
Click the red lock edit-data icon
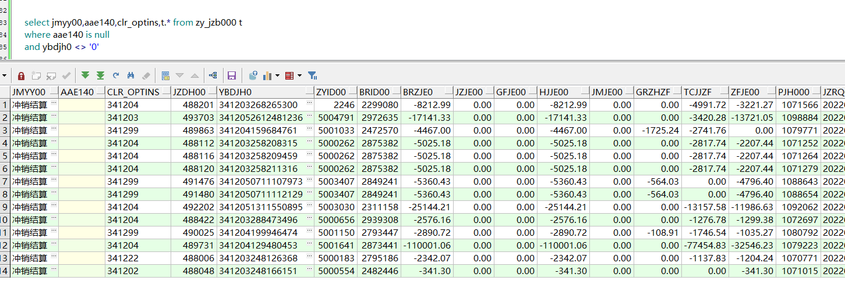tap(21, 75)
